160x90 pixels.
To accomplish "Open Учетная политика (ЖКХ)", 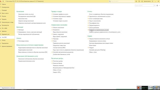I will [x=59, y=48].
